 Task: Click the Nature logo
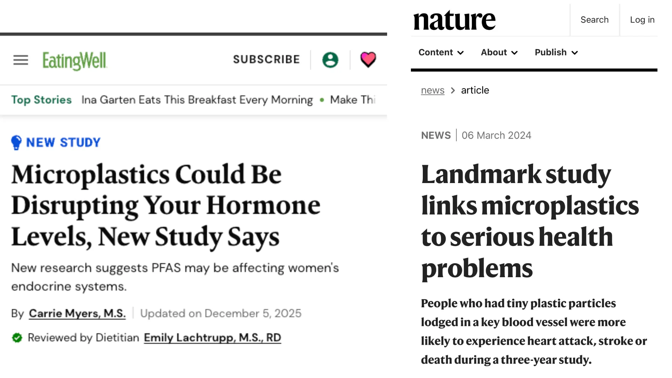tap(454, 20)
